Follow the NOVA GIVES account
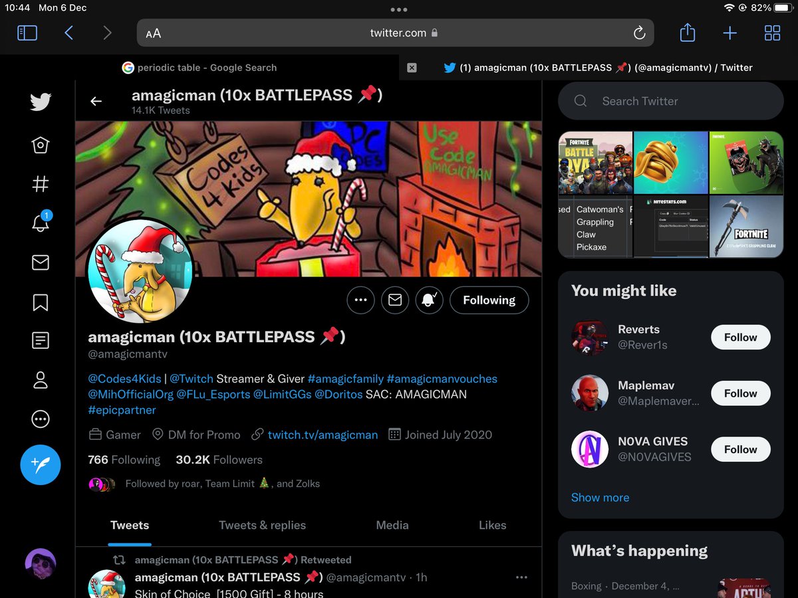The image size is (798, 598). tap(741, 449)
